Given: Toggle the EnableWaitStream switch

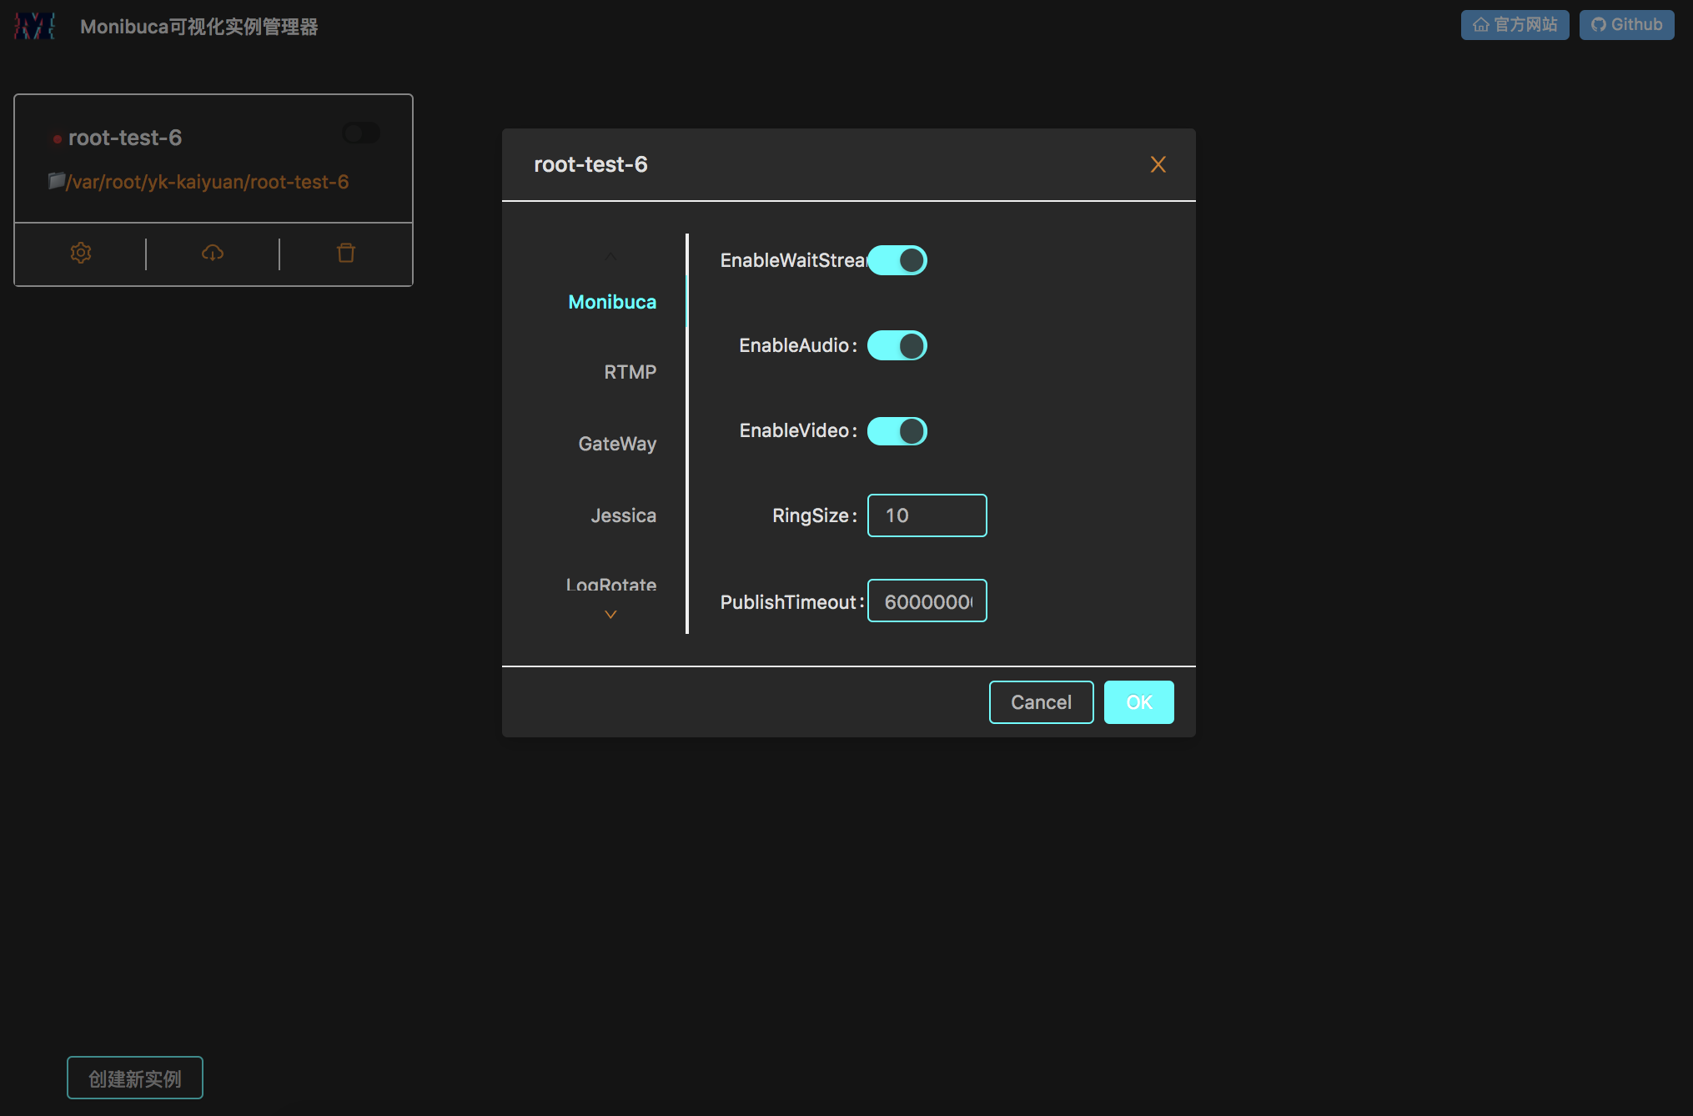Looking at the screenshot, I should click(x=897, y=260).
